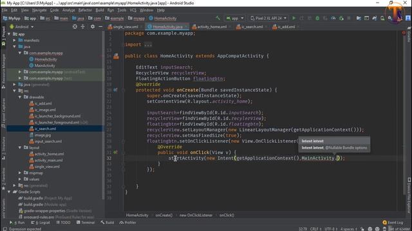Click the UTF-8 encoding in status bar
412x231 pixels.
[x=331, y=229]
